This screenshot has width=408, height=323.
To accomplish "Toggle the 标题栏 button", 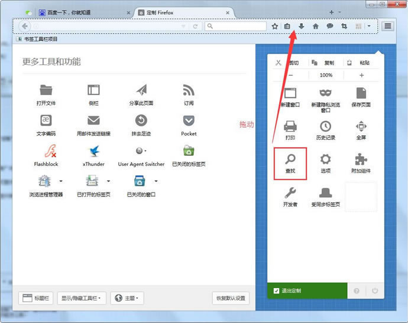I will pyautogui.click(x=37, y=298).
